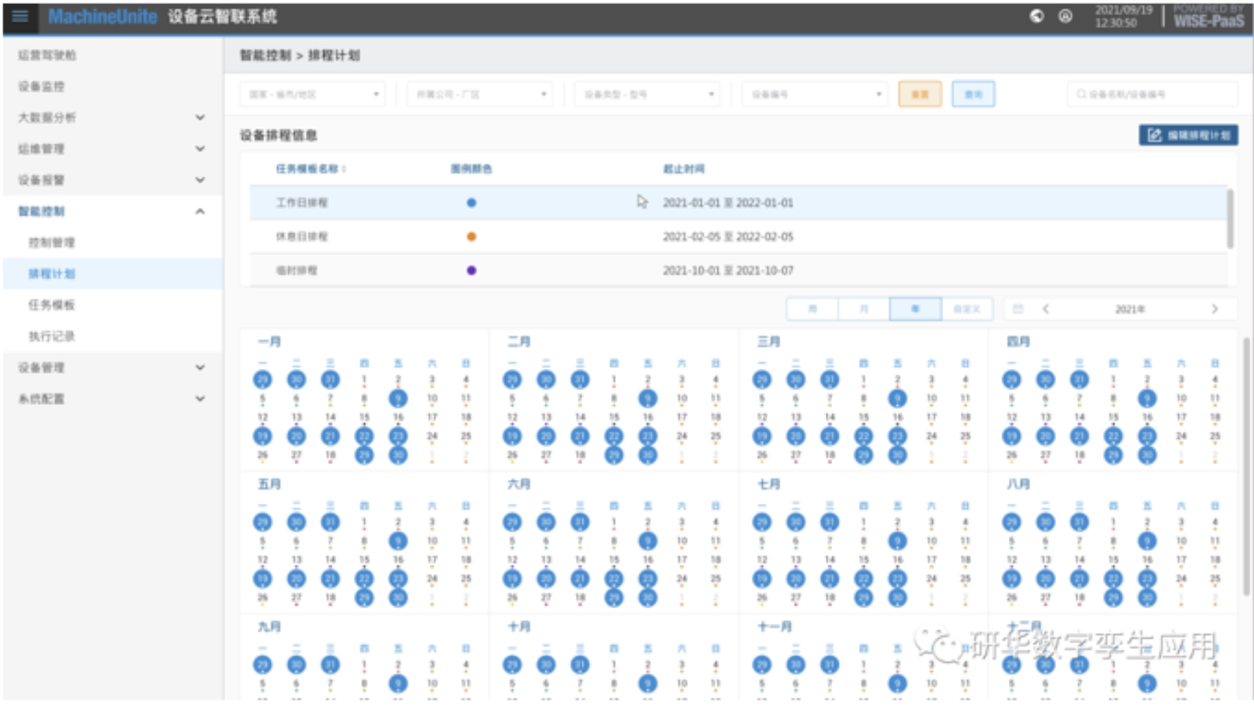Viewport: 1254px width, 724px height.
Task: Click the 智能控制 breadcrumb
Action: tap(266, 55)
